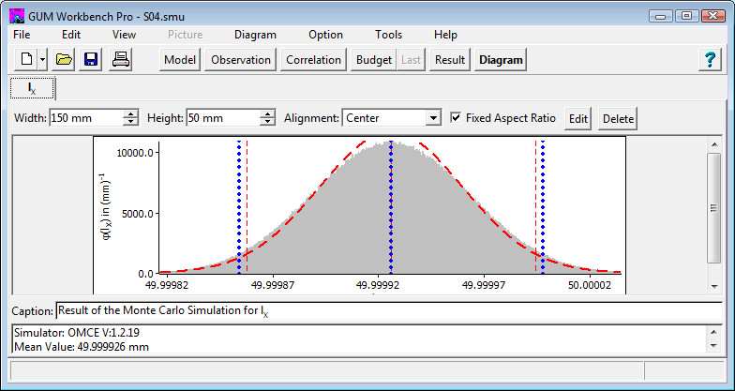Open the Alignment combo box
Viewport: 735px width, 391px height.
(432, 118)
